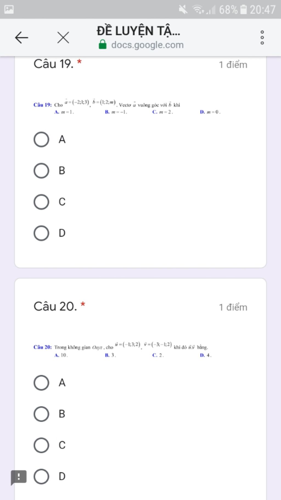This screenshot has width=281, height=500.
Task: Tap the docs.google.com URL text
Action: pos(147,45)
